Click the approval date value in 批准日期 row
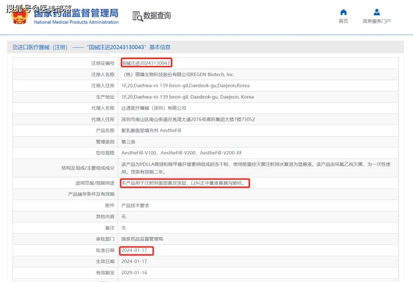Screen dimensions: 413x282 pyautogui.click(x=134, y=251)
